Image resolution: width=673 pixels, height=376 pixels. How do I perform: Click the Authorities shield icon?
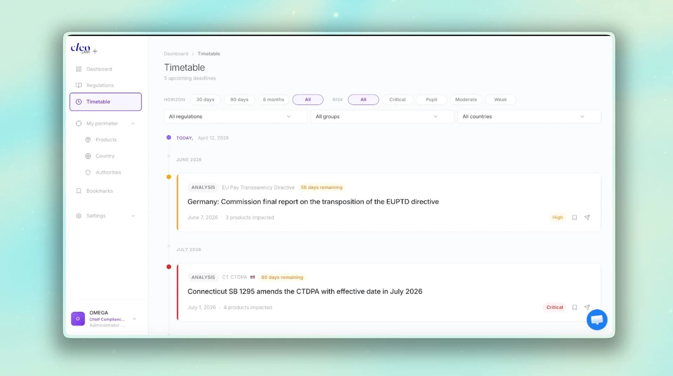coord(88,172)
